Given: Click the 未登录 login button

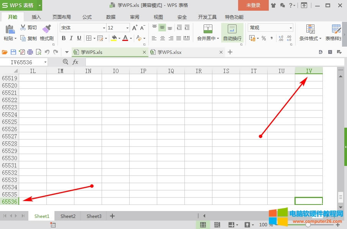Looking at the screenshot, I should (254, 5).
